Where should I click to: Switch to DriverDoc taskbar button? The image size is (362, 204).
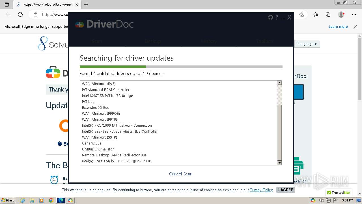70,200
